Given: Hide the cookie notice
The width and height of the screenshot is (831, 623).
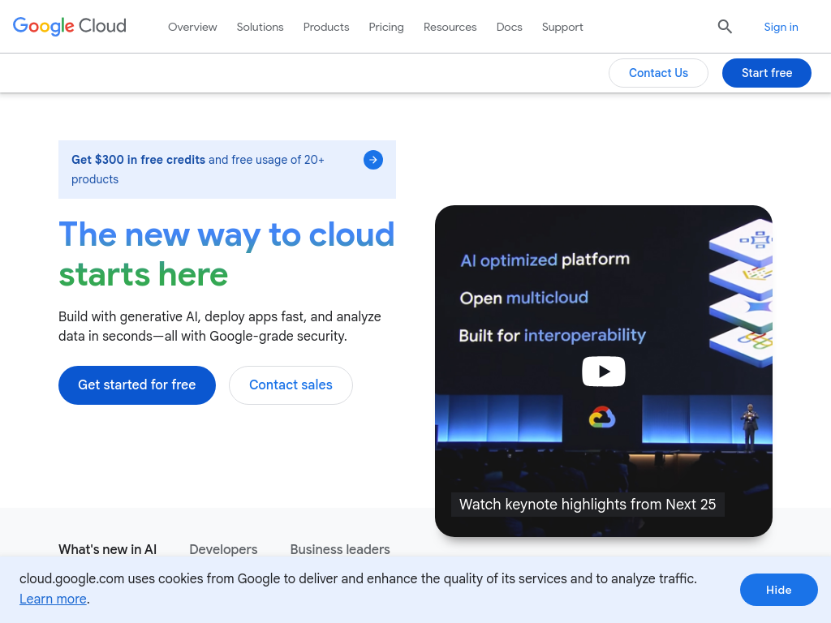Looking at the screenshot, I should 778,590.
